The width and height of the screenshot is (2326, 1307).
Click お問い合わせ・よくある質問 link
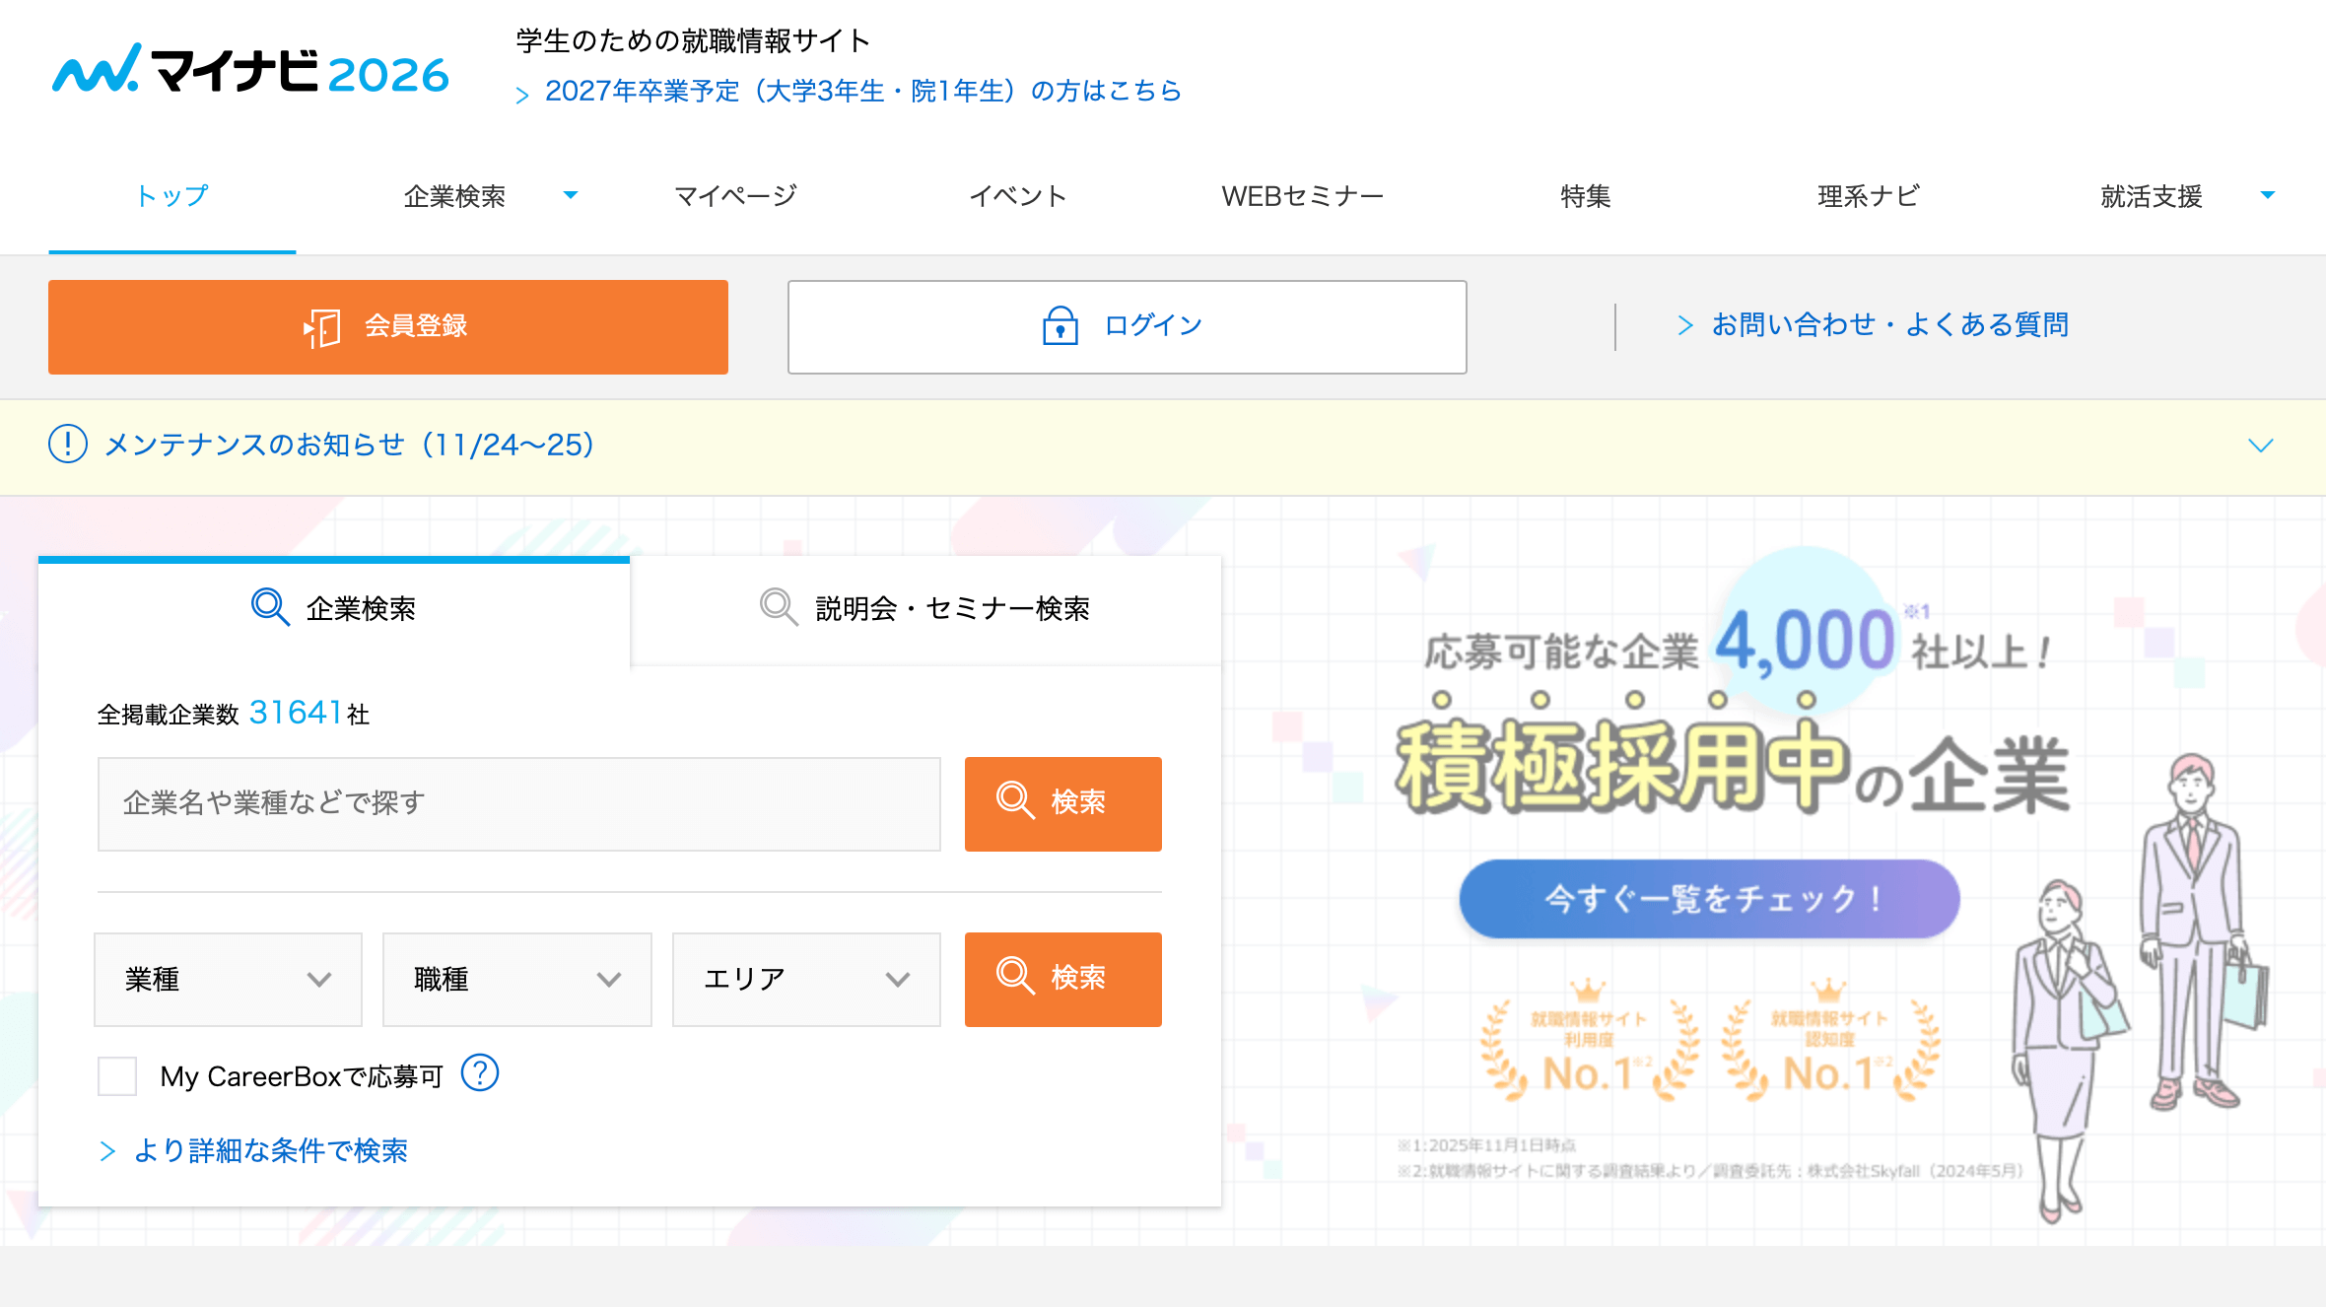point(1888,325)
